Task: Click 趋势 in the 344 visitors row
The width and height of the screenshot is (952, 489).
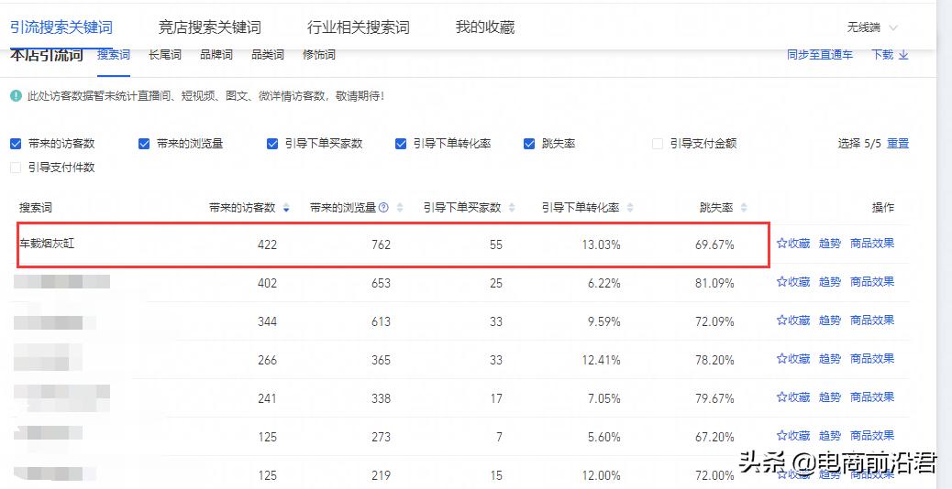Action: (x=830, y=321)
